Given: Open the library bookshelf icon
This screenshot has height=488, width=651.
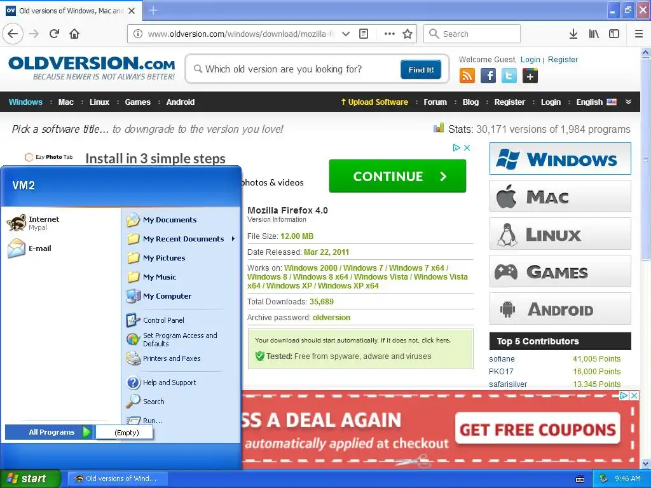Looking at the screenshot, I should [x=594, y=34].
